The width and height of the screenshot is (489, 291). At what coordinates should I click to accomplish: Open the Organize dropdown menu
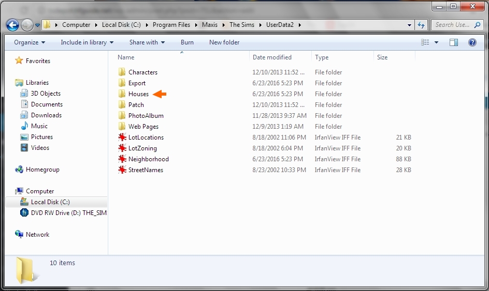(30, 42)
